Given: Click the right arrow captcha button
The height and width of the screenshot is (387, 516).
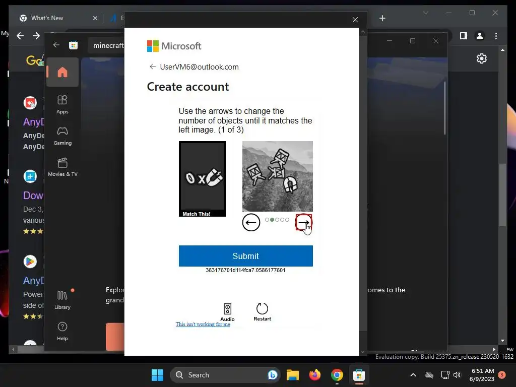Looking at the screenshot, I should click(303, 222).
